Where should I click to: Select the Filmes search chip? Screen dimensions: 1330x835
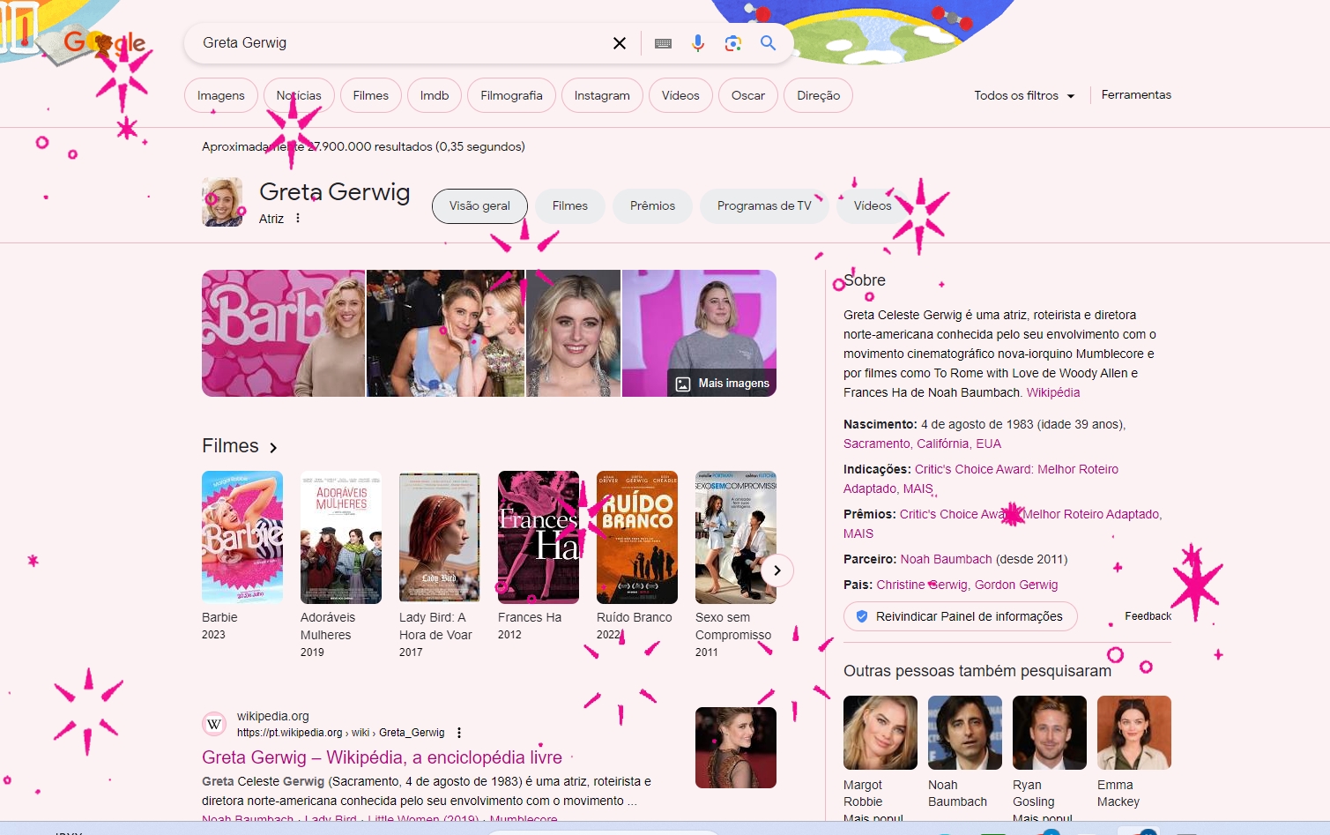coord(370,95)
